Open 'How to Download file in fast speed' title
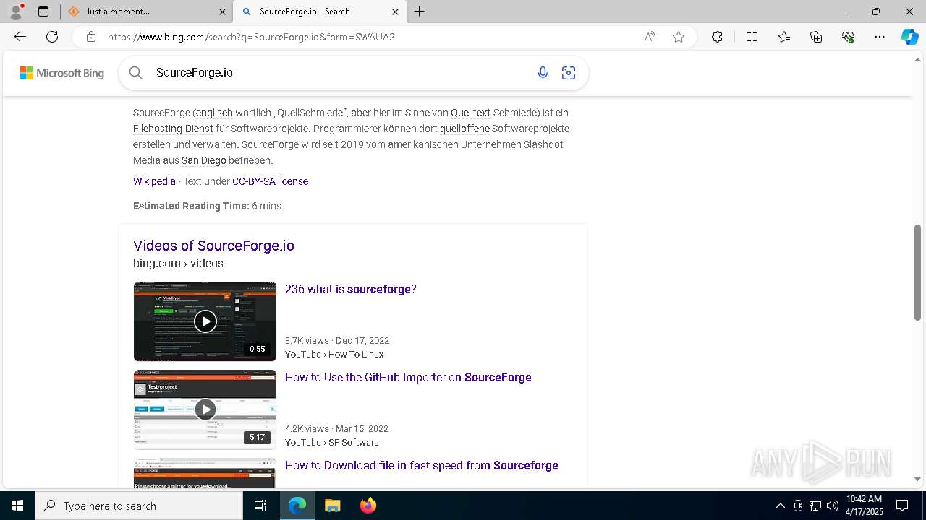Viewport: 926px width, 520px height. (x=422, y=465)
